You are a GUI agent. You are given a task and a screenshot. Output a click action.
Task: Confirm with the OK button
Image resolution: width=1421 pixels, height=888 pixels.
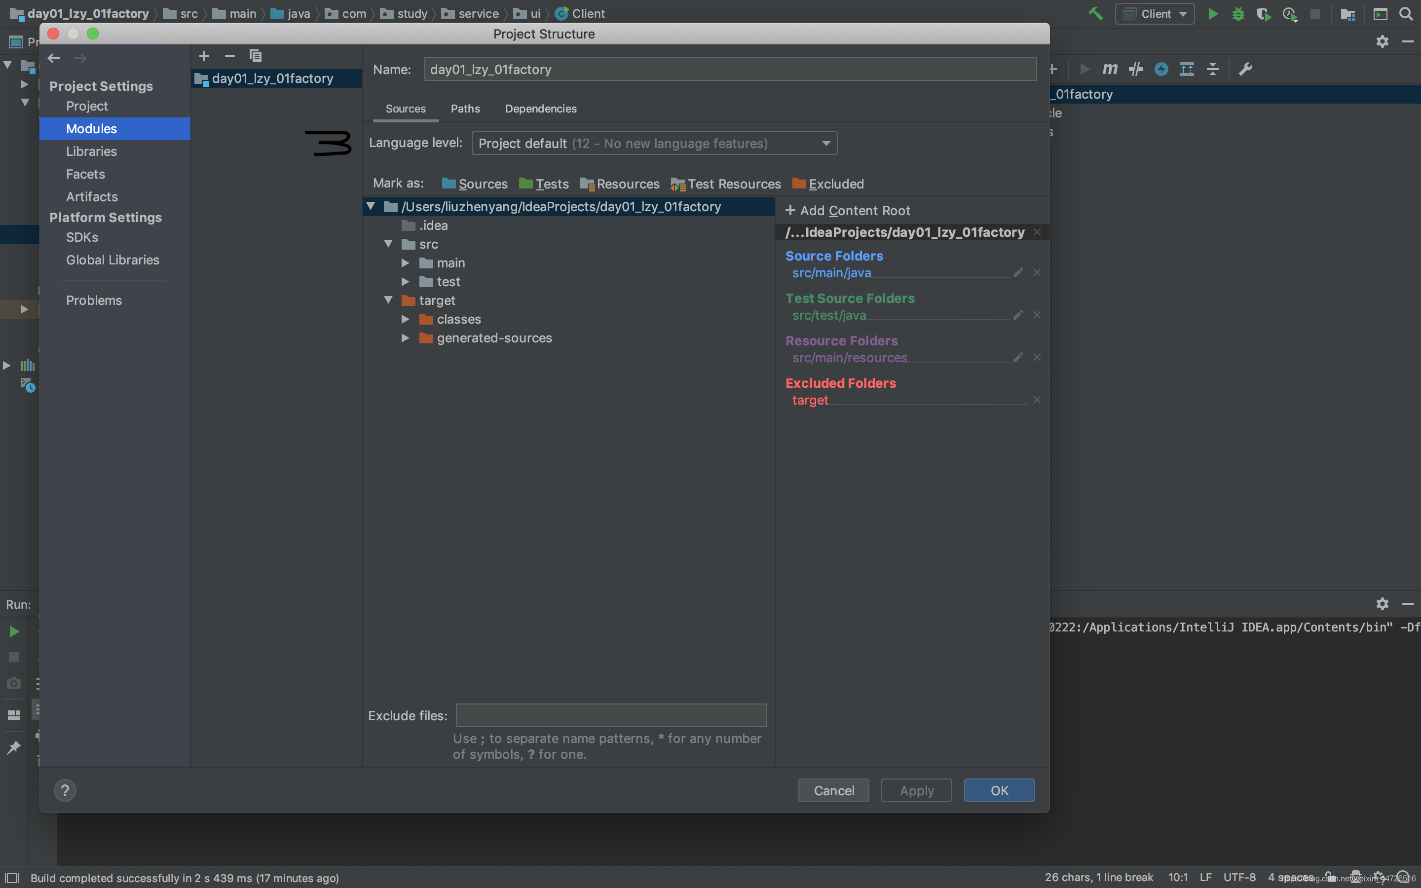(1000, 790)
